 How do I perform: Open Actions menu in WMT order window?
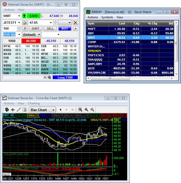9,10
